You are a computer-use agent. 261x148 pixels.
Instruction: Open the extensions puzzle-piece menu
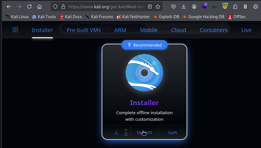(235, 7)
